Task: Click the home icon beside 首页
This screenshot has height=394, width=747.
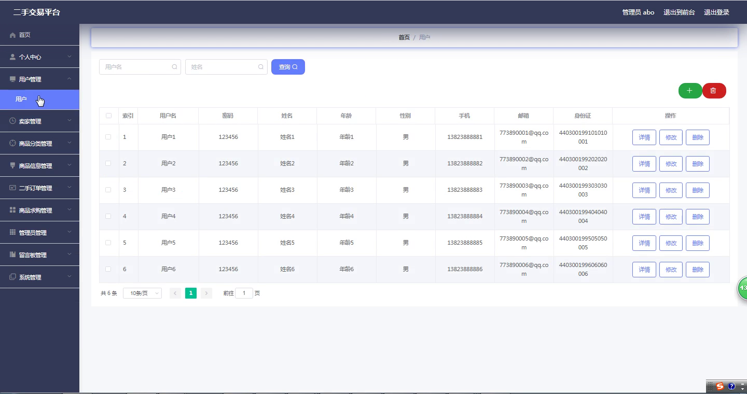Action: 13,35
